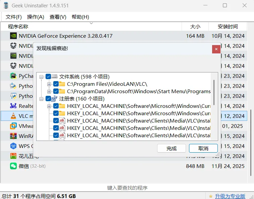Click the star icon beside upgrade link
Image resolution: width=254 pixels, height=199 pixels.
click(210, 196)
